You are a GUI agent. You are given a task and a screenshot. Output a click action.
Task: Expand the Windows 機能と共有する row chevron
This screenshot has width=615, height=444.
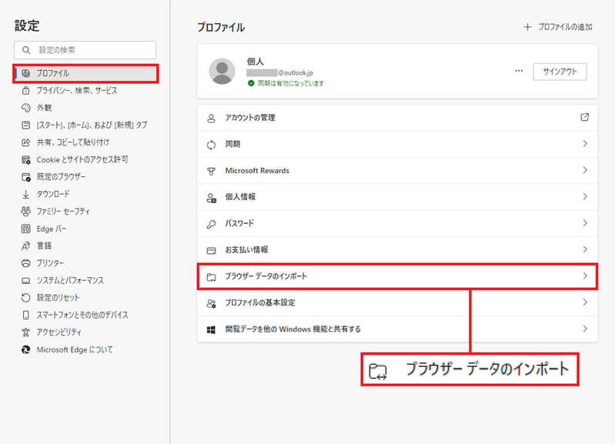click(585, 329)
